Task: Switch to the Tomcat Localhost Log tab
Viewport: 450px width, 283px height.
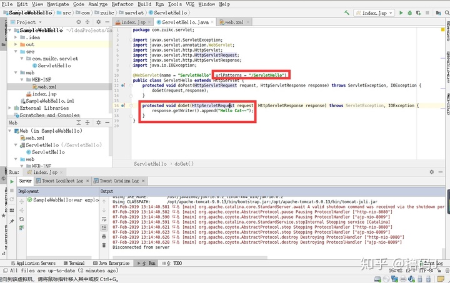Action: coord(62,181)
